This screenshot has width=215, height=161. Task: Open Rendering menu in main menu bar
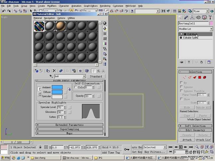(x=105, y=6)
